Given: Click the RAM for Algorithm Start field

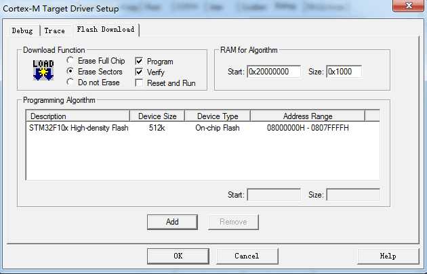Looking at the screenshot, I should [x=274, y=72].
